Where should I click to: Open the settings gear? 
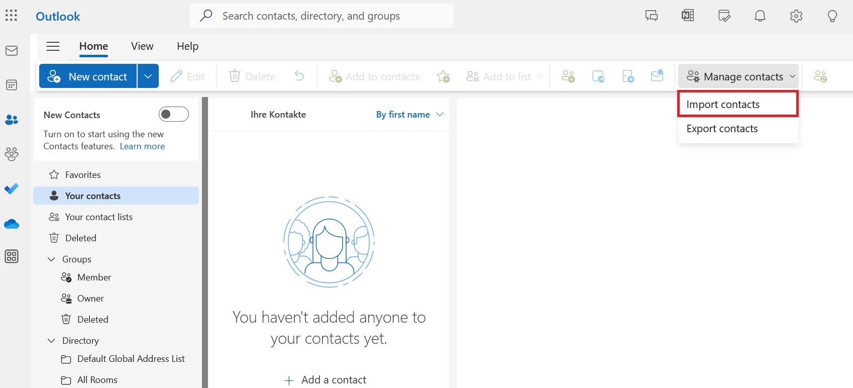[796, 16]
